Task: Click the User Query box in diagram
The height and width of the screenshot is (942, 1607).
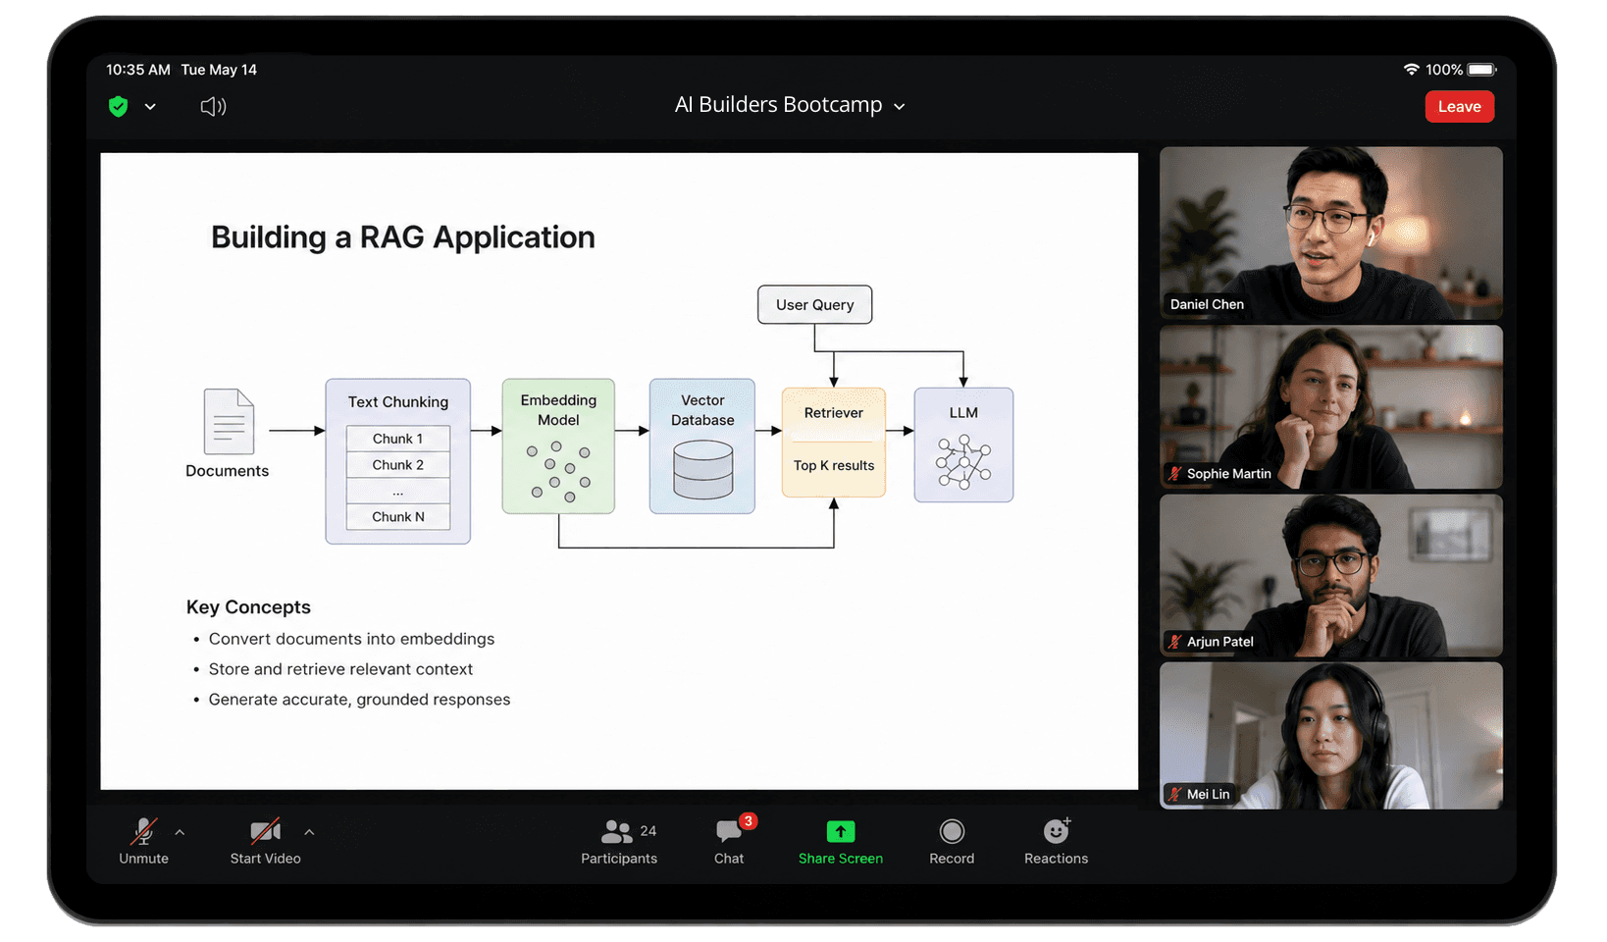Action: click(x=815, y=304)
